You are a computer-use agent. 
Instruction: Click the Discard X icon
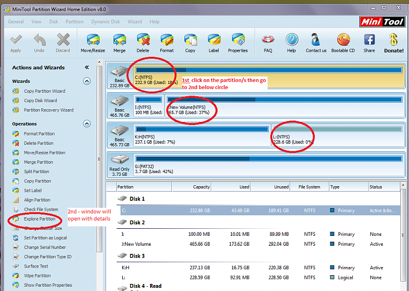point(63,40)
